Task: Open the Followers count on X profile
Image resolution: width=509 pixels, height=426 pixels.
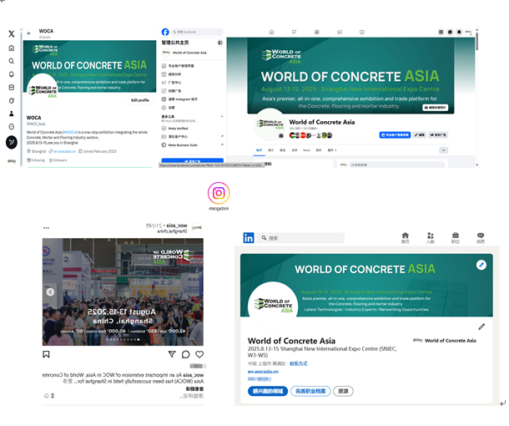Action: click(x=58, y=160)
